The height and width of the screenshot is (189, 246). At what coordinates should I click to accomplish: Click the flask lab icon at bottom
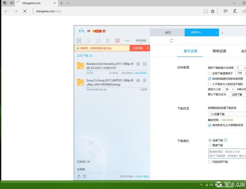pos(79,176)
